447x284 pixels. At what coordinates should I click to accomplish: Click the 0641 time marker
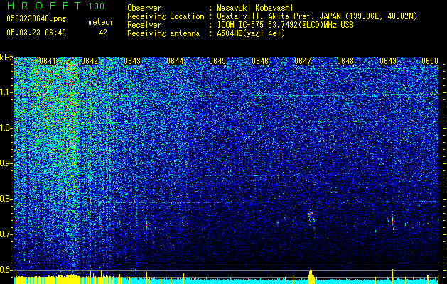click(48, 61)
